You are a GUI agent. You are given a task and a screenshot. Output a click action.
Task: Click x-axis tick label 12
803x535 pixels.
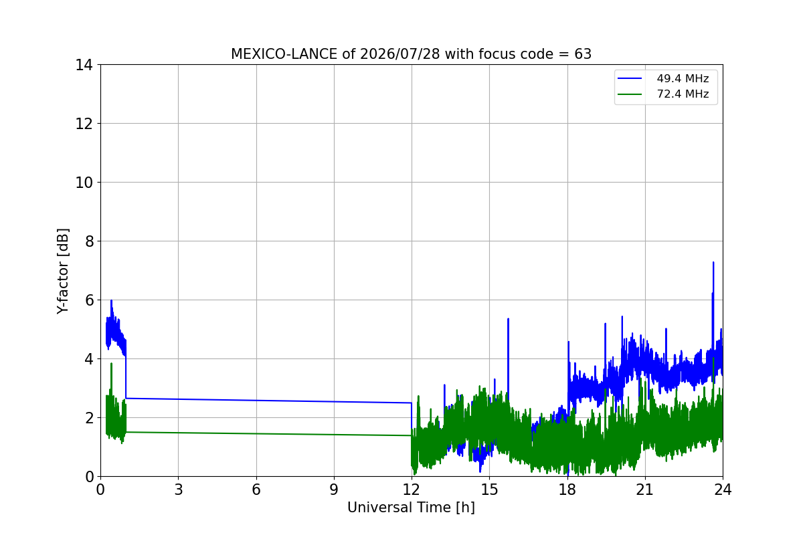click(412, 489)
